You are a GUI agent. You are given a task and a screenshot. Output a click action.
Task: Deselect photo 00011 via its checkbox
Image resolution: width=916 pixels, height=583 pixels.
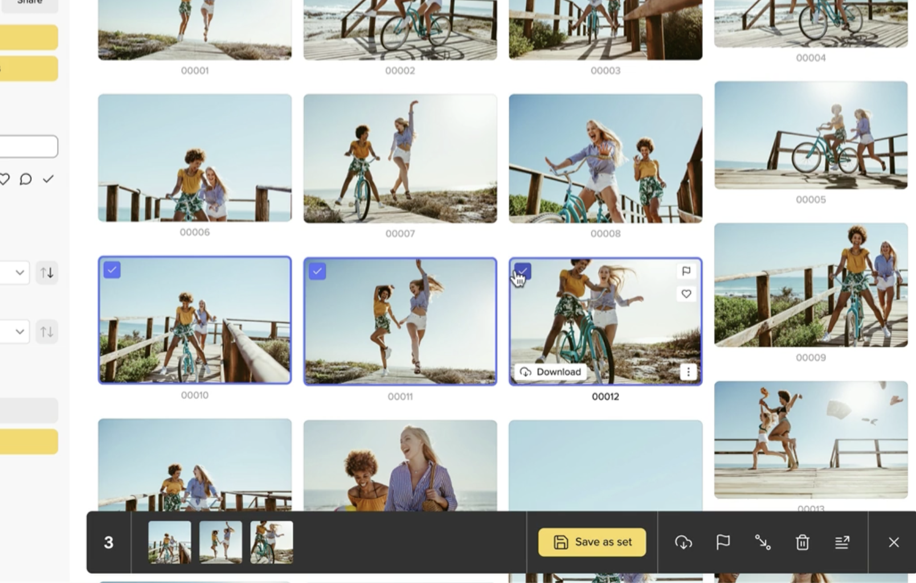pyautogui.click(x=317, y=271)
